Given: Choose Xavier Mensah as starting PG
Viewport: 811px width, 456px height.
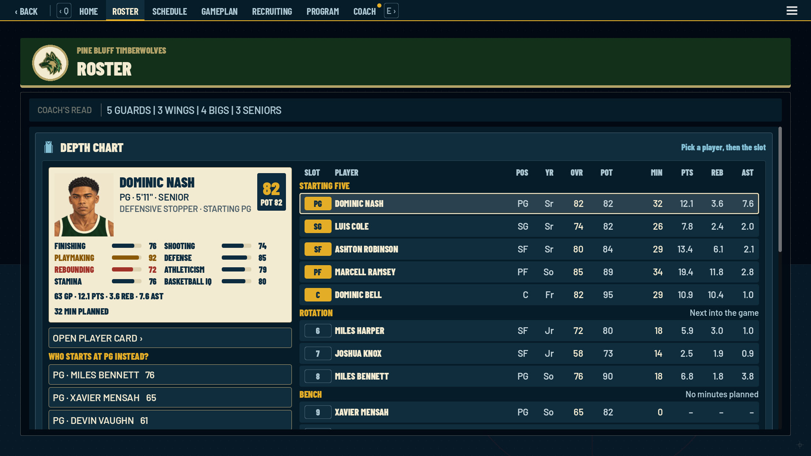Looking at the screenshot, I should click(x=170, y=398).
